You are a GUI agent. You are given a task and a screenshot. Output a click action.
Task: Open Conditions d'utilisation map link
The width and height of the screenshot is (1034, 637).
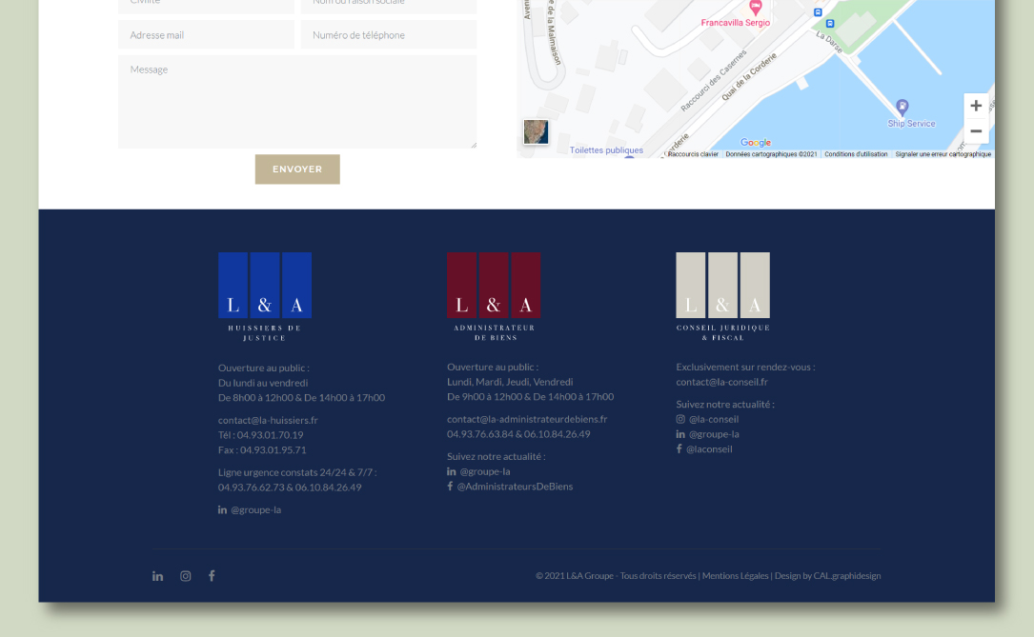(x=856, y=154)
